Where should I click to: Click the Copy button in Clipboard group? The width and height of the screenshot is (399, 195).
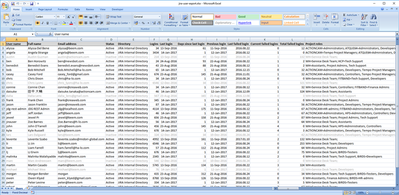16,20
